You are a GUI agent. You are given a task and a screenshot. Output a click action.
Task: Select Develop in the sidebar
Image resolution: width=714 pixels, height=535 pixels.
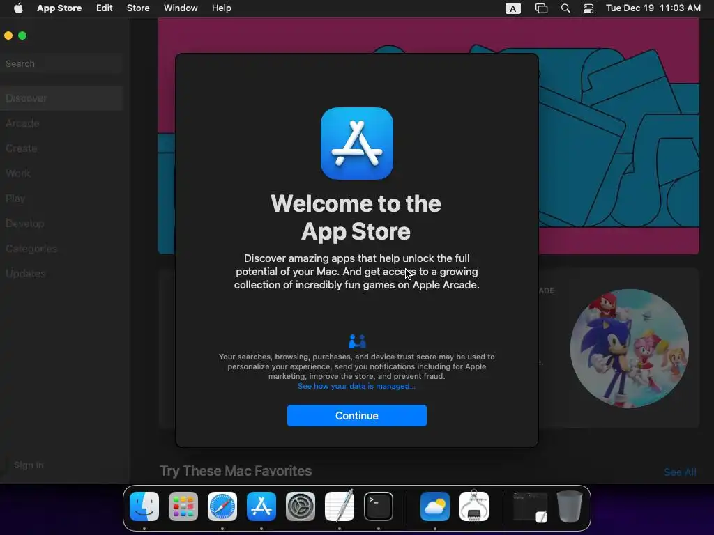tap(24, 224)
